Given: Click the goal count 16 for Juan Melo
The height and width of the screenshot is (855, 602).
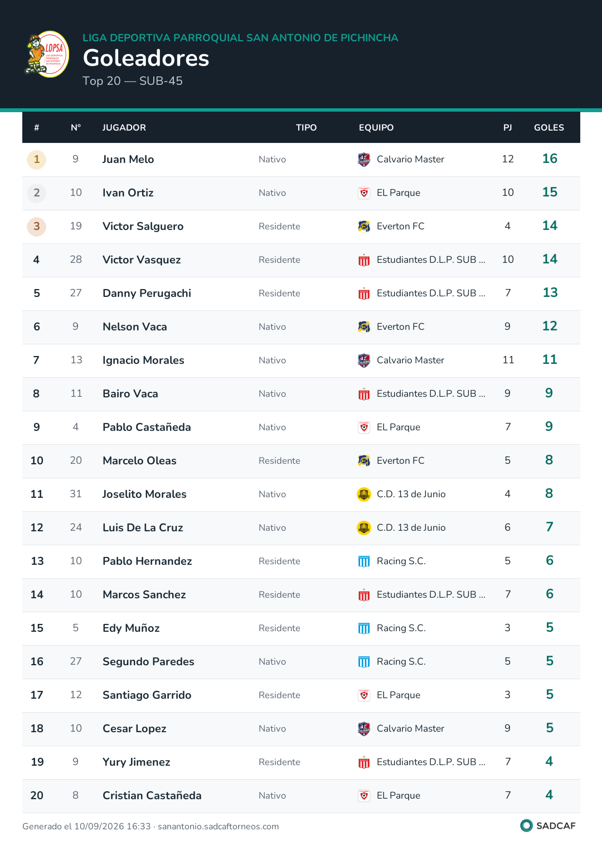Looking at the screenshot, I should [x=550, y=159].
